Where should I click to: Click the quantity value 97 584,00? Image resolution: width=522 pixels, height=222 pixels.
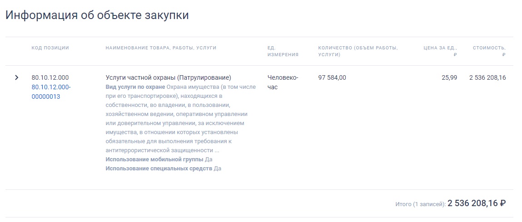click(332, 77)
